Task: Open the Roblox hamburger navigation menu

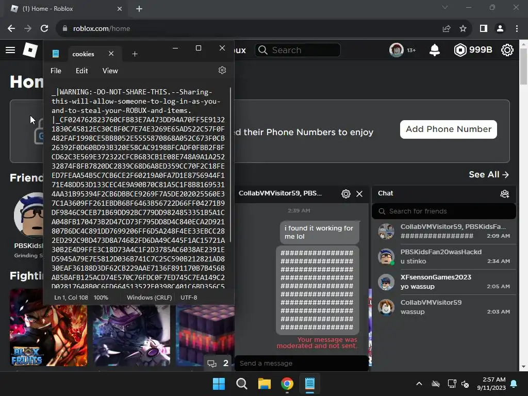Action: (x=10, y=50)
